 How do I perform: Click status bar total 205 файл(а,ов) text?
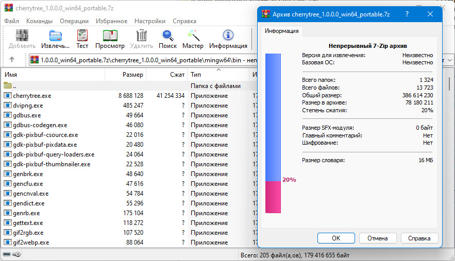[x=295, y=255]
